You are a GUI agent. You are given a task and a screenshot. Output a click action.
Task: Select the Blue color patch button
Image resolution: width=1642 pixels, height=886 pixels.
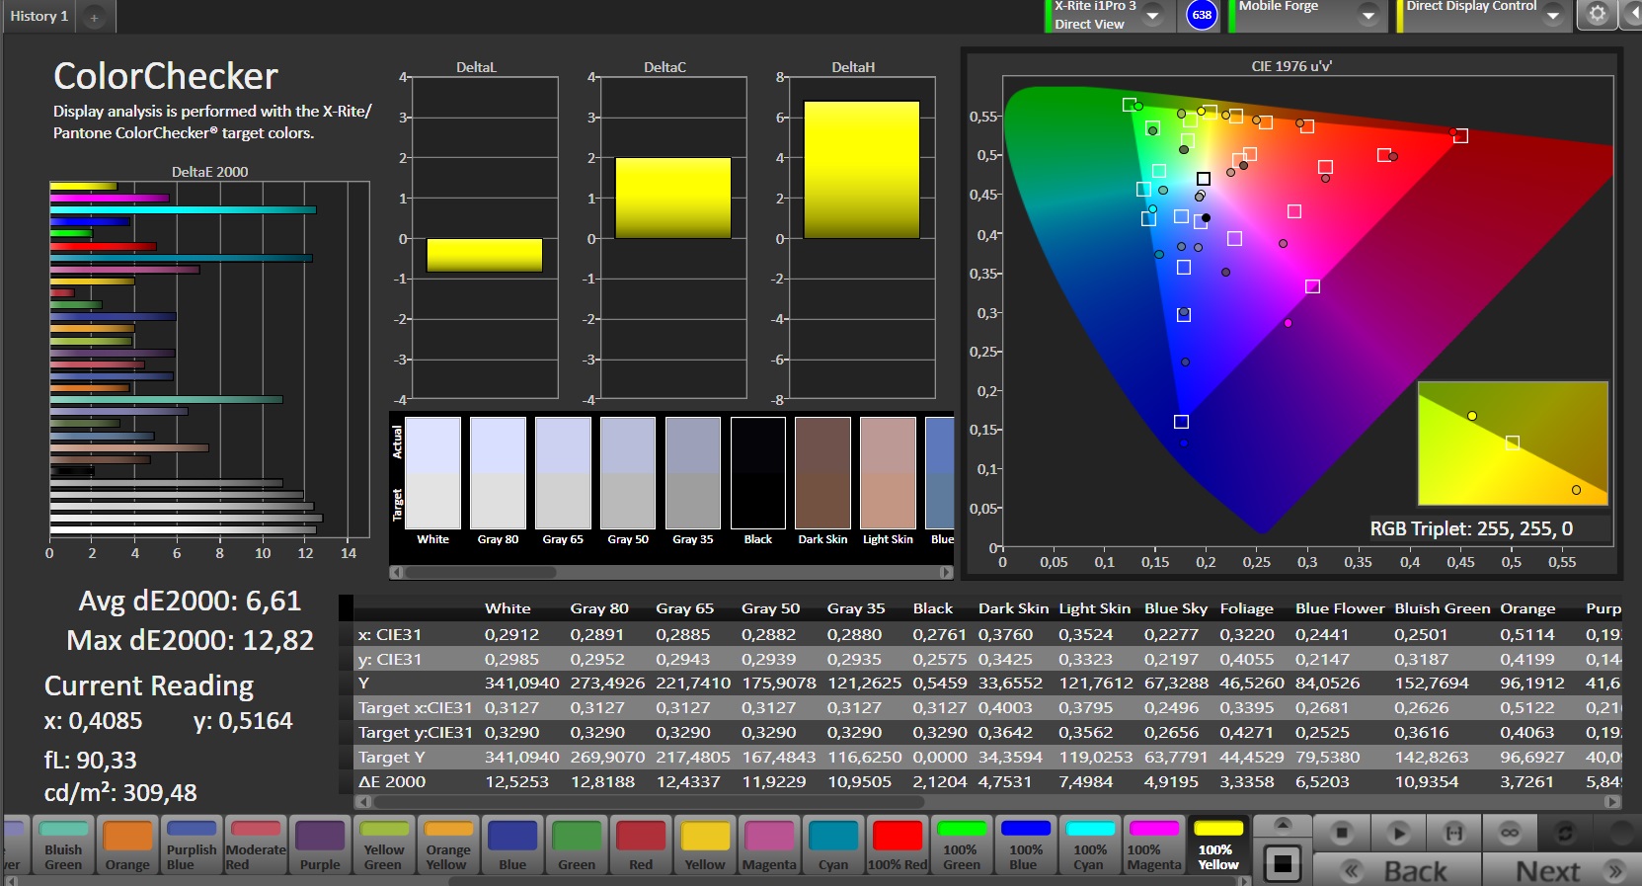(x=512, y=846)
